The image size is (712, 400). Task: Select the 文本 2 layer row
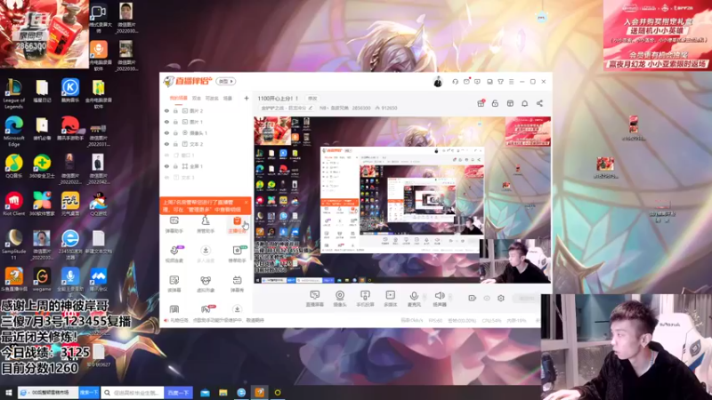pos(206,144)
